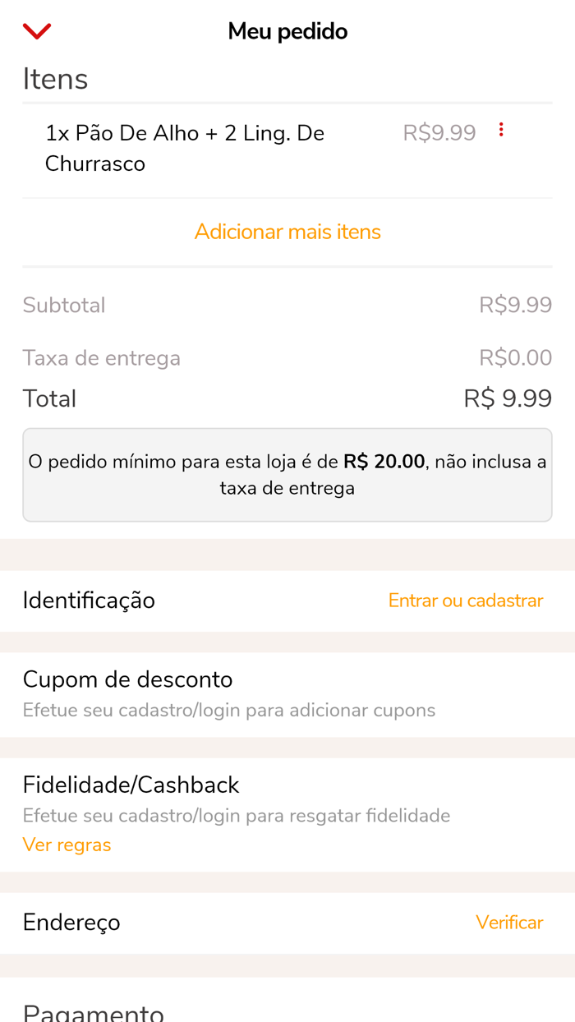Open the Cupom de desconto section
This screenshot has height=1022, width=575.
pos(127,679)
